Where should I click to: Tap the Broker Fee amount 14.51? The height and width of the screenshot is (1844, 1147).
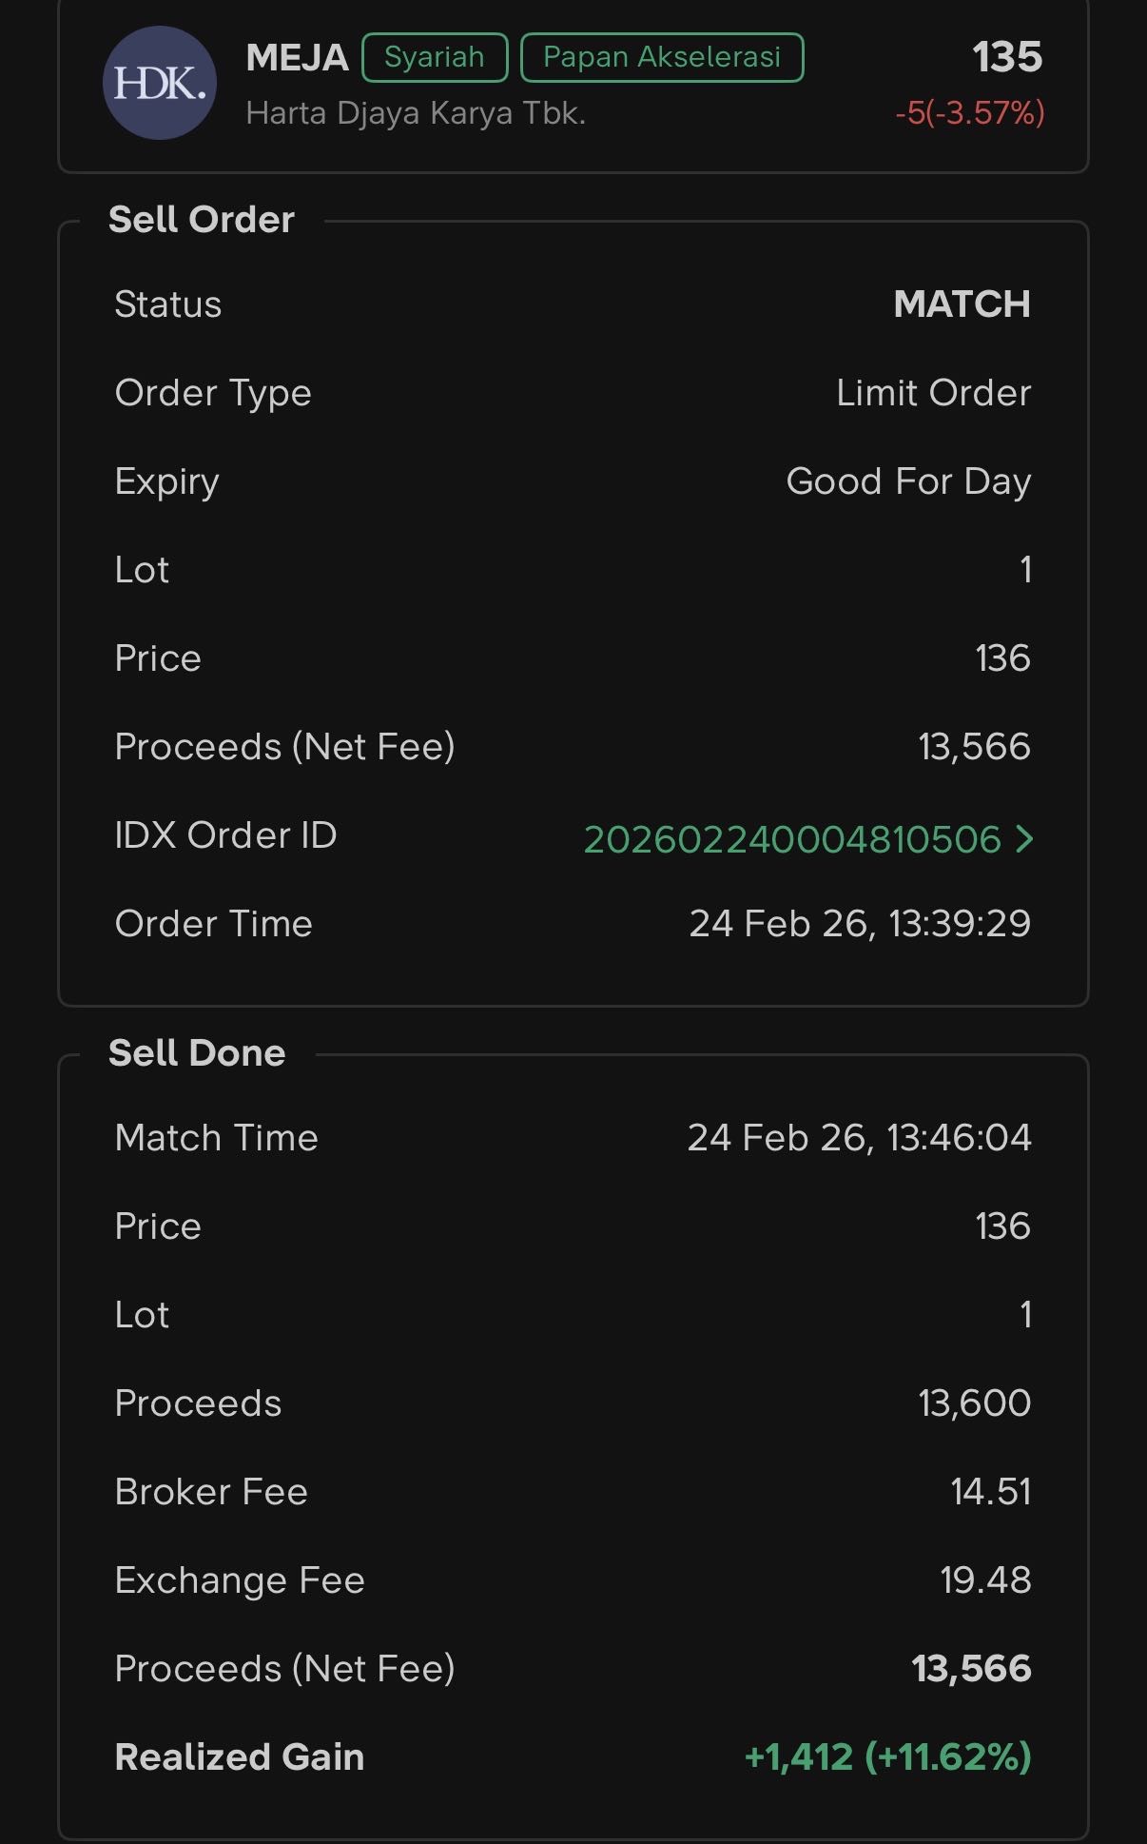click(990, 1492)
